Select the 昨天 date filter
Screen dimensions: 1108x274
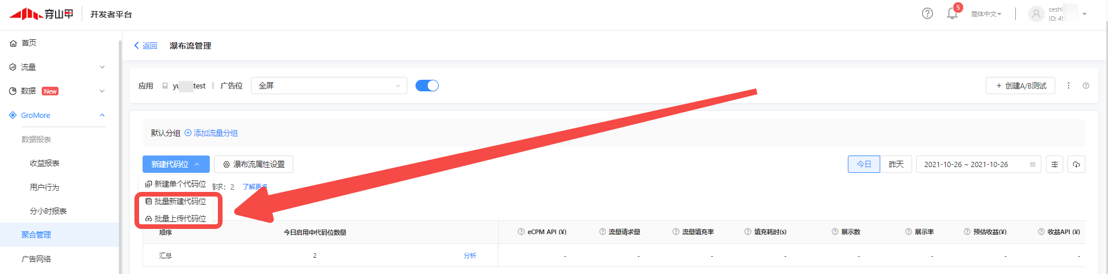tap(896, 165)
